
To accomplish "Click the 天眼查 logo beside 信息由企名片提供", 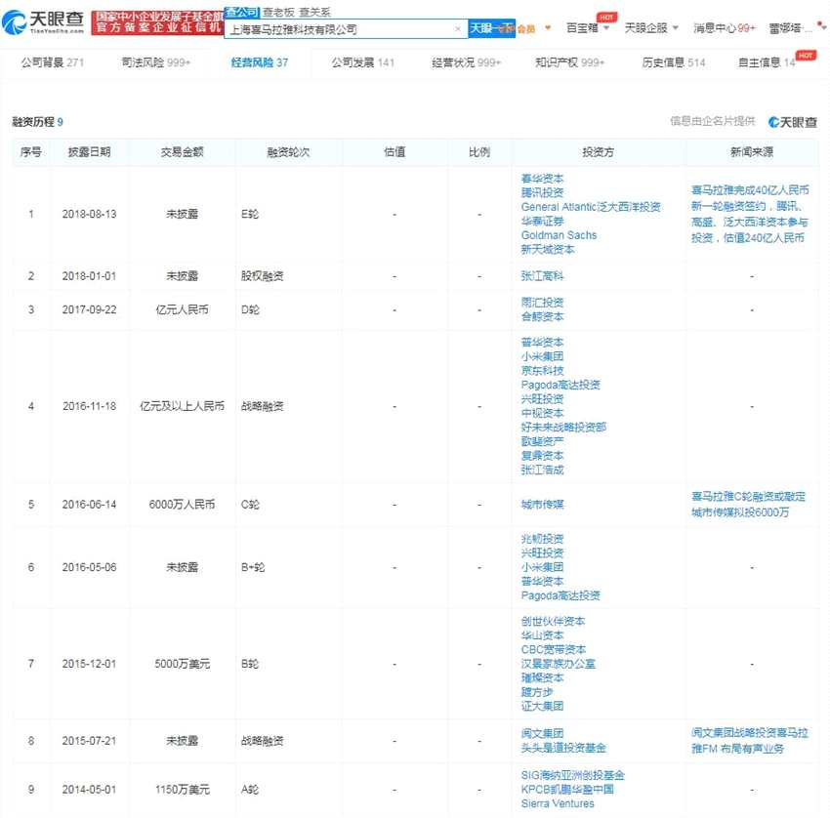I will click(x=793, y=122).
